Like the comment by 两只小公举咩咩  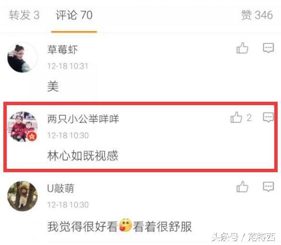(236, 118)
